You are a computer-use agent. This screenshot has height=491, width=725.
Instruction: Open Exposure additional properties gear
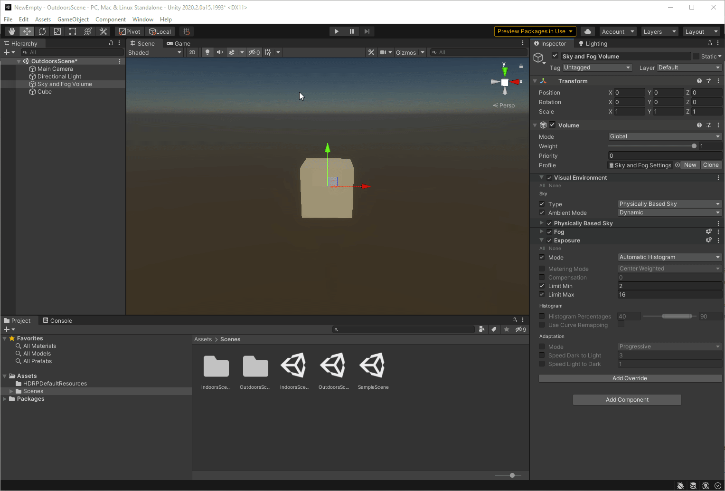[x=709, y=241]
